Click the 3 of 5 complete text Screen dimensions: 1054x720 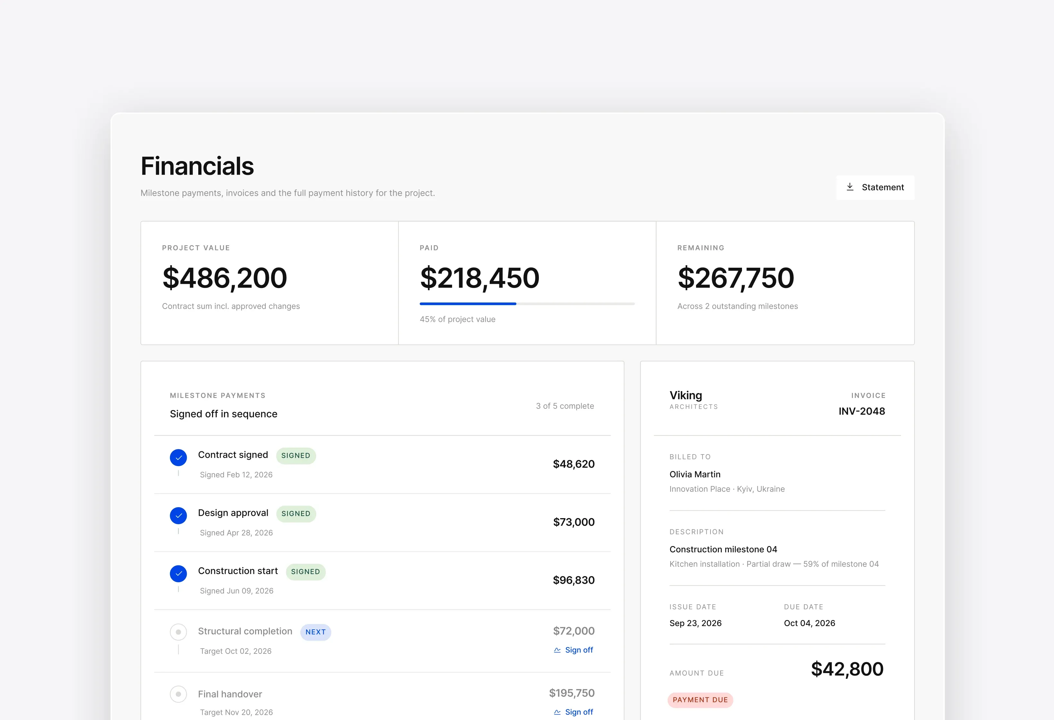click(565, 406)
